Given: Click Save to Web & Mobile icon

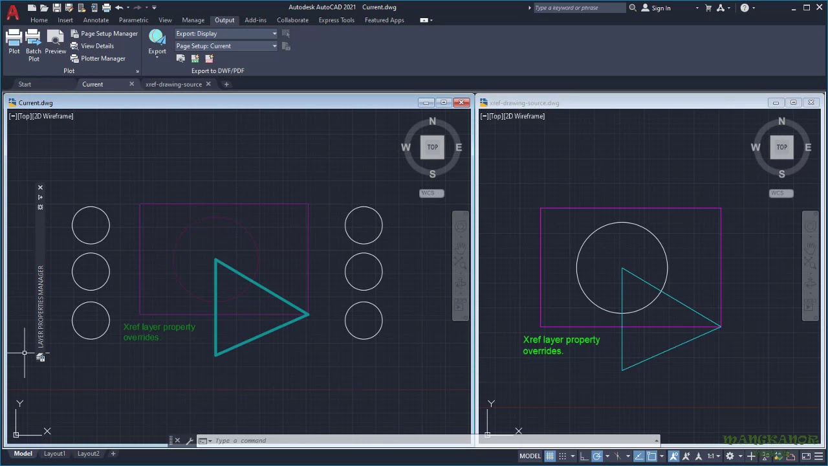Looking at the screenshot, I should pos(94,8).
